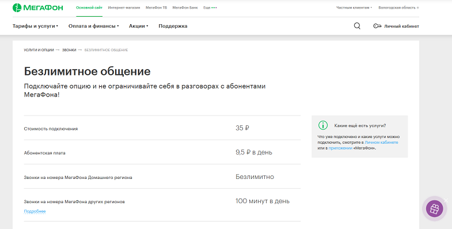This screenshot has height=229, width=452.
Task: Open the Частным клиентам dropdown
Action: [x=354, y=8]
